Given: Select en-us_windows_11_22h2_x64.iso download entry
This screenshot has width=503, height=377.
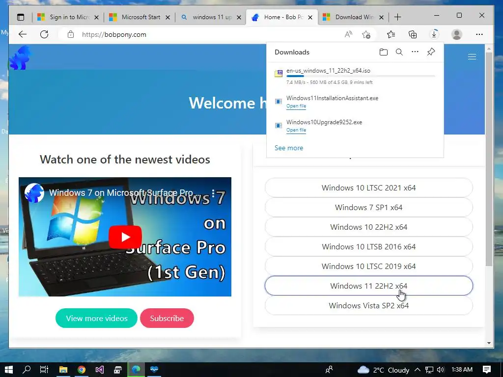Looking at the screenshot, I should [355, 76].
